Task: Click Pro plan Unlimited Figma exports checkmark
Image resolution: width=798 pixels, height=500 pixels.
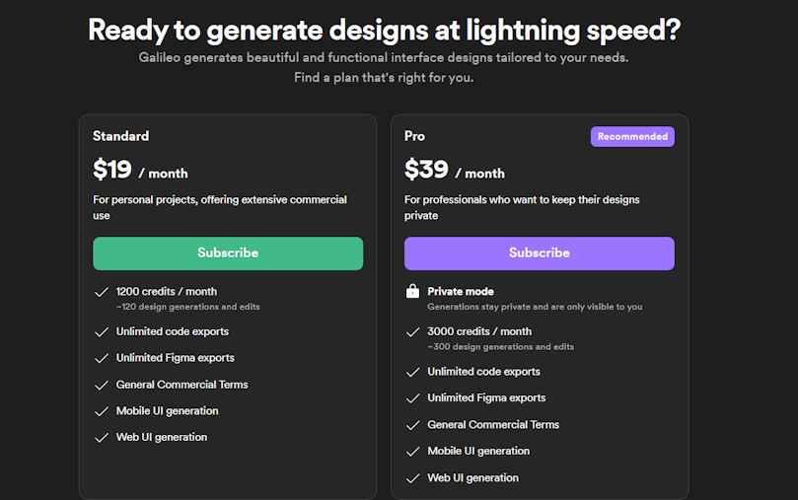Action: point(412,398)
